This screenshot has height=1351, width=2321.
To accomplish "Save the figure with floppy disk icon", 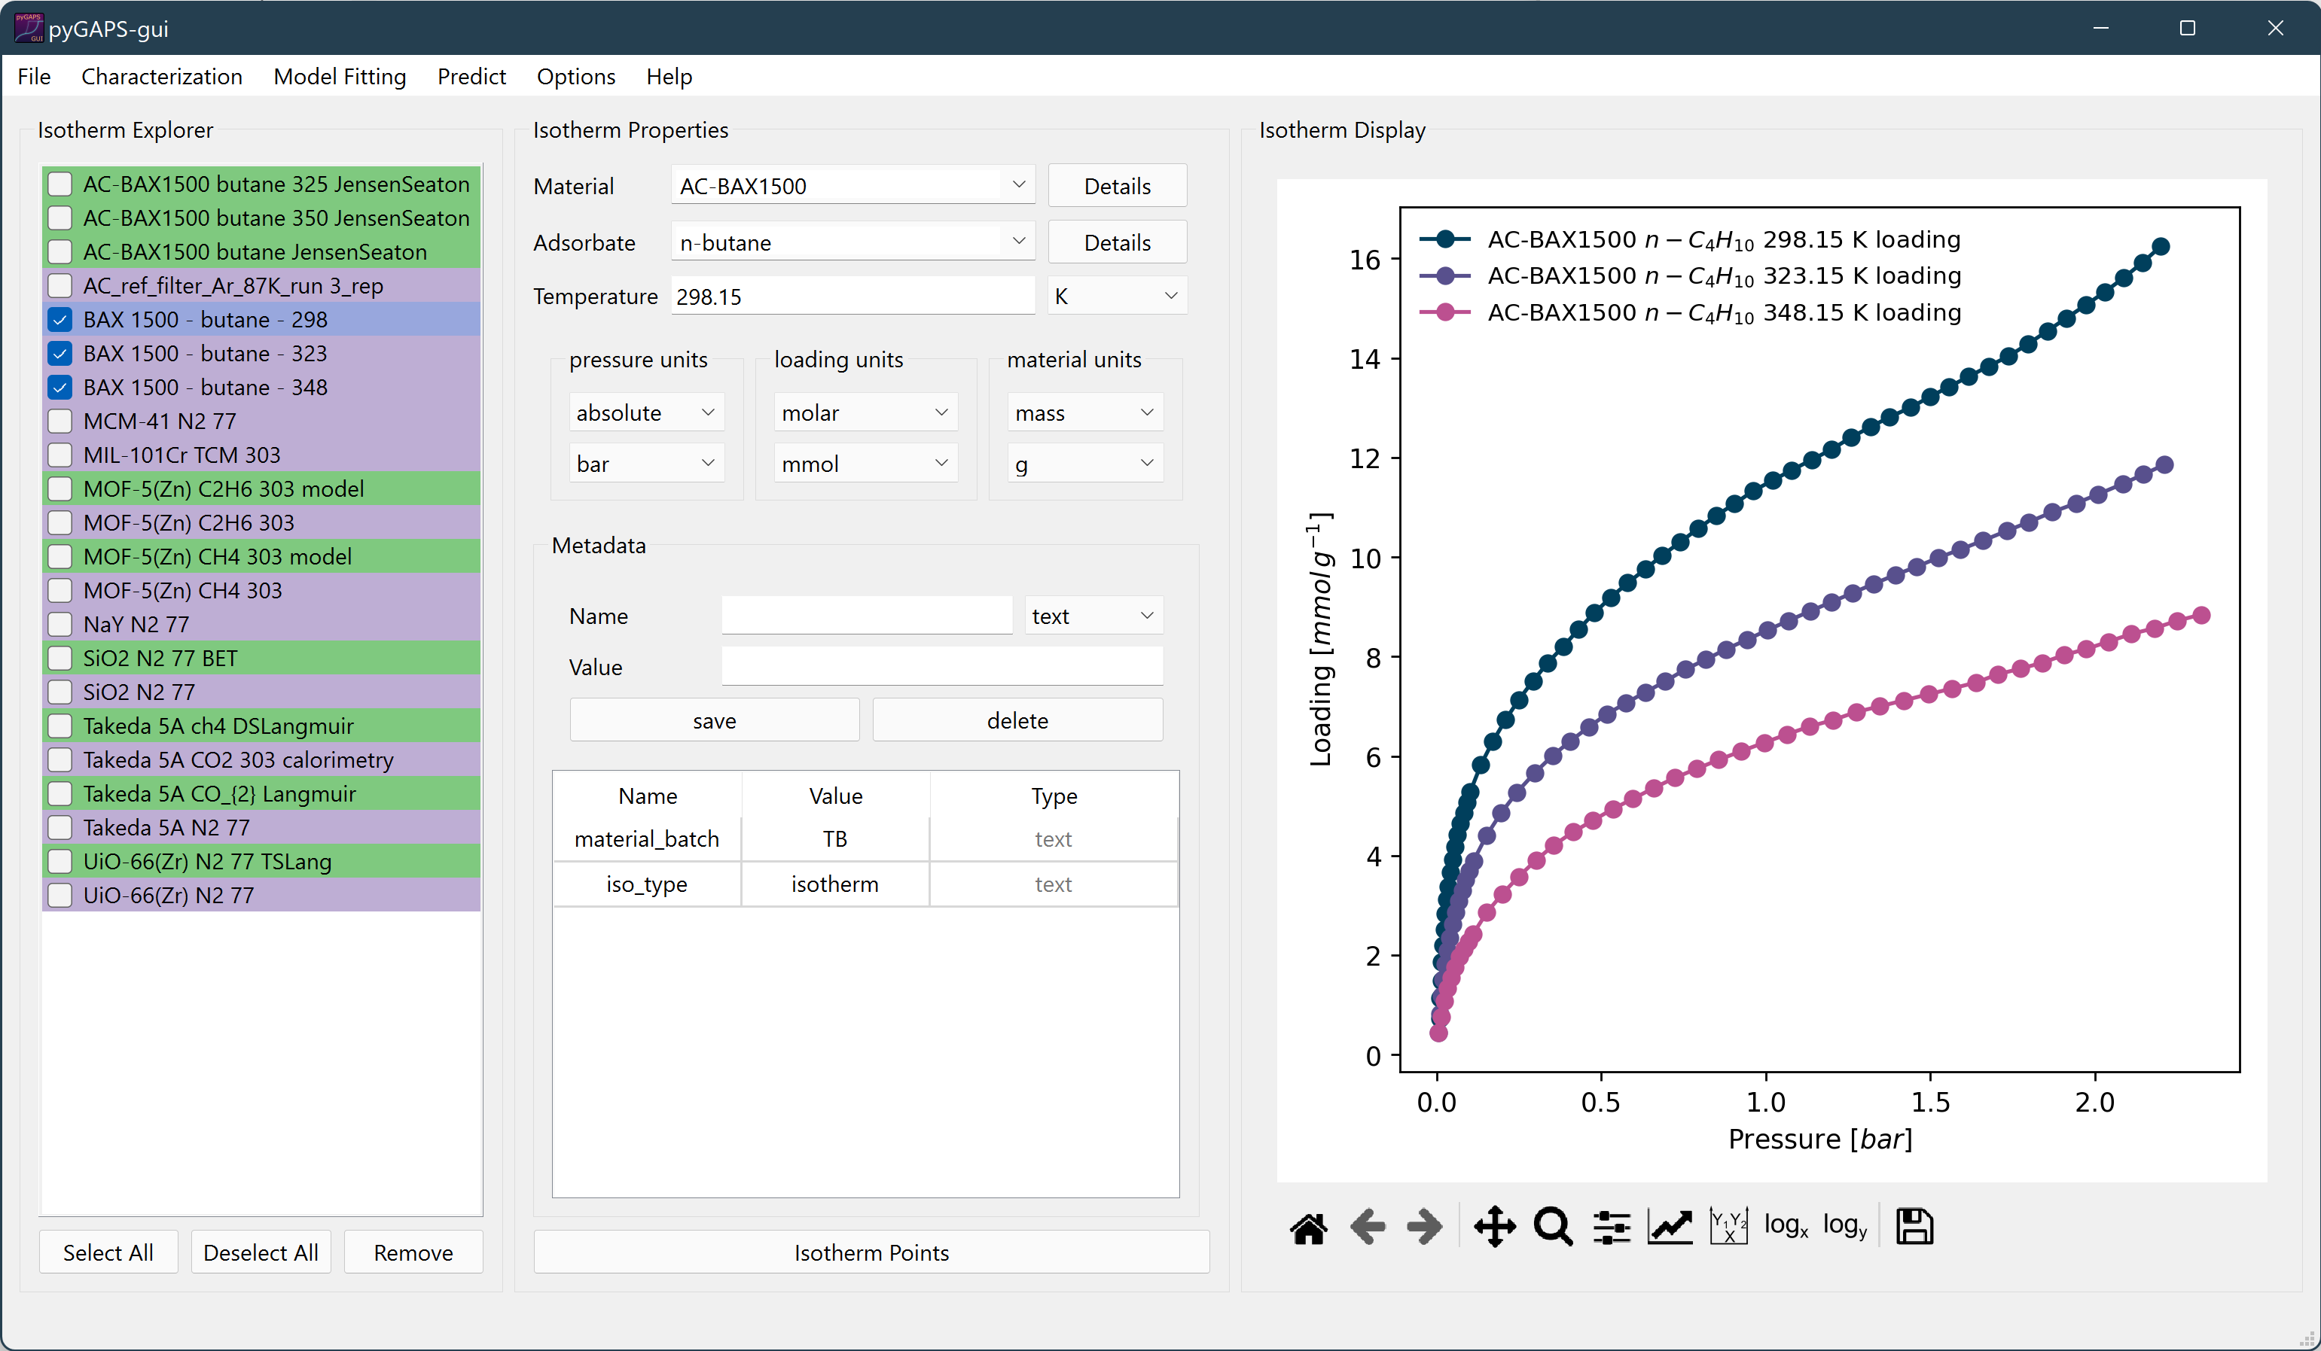I will (1915, 1227).
